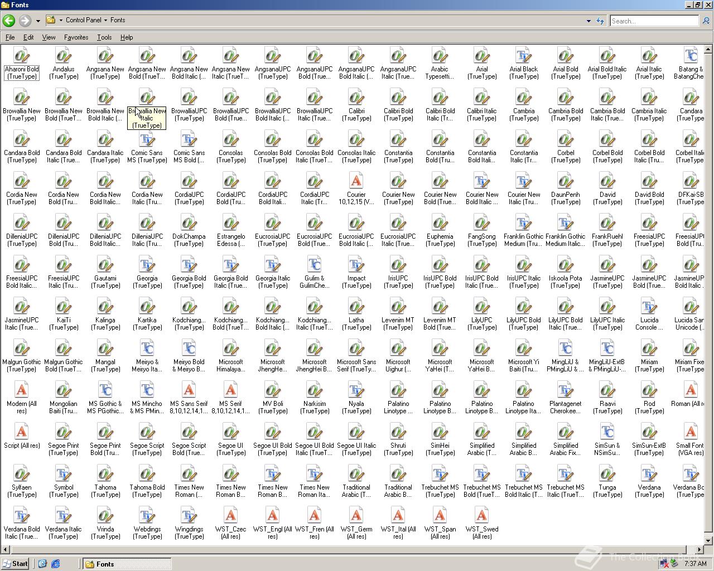
Task: Open the Edit menu
Action: pyautogui.click(x=28, y=37)
